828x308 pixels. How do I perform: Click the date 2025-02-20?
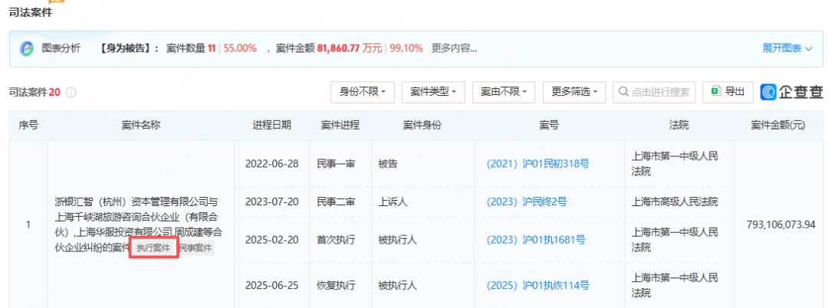point(271,240)
